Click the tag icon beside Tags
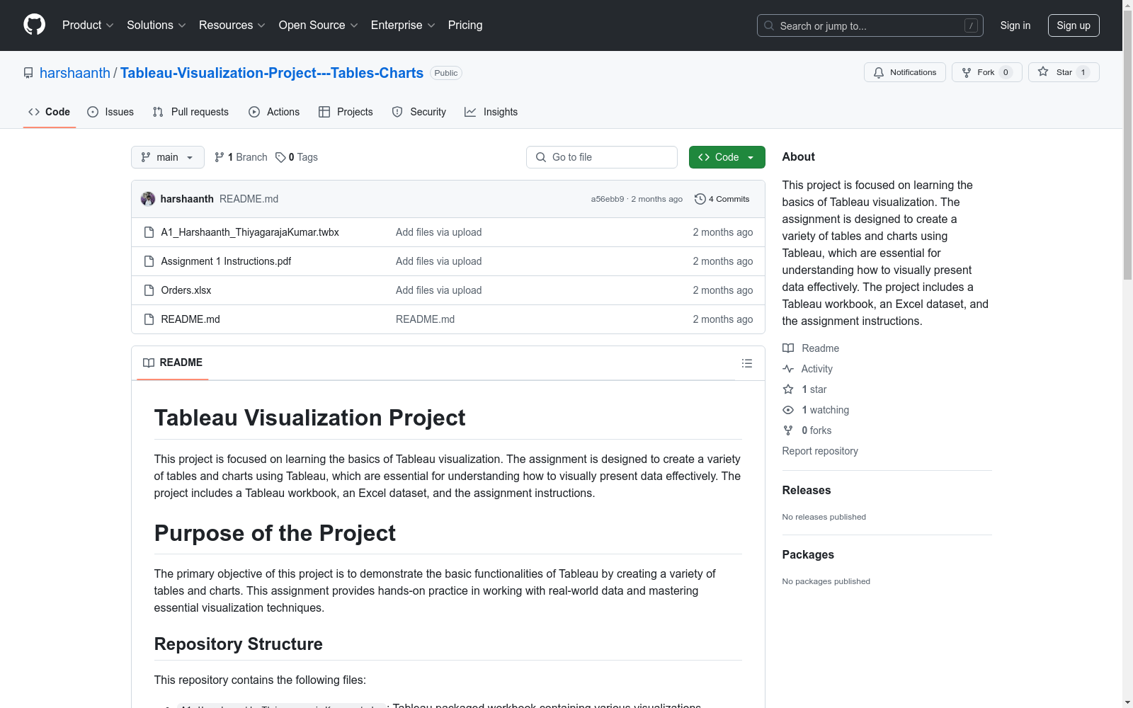Viewport: 1133px width, 708px height. [x=280, y=157]
